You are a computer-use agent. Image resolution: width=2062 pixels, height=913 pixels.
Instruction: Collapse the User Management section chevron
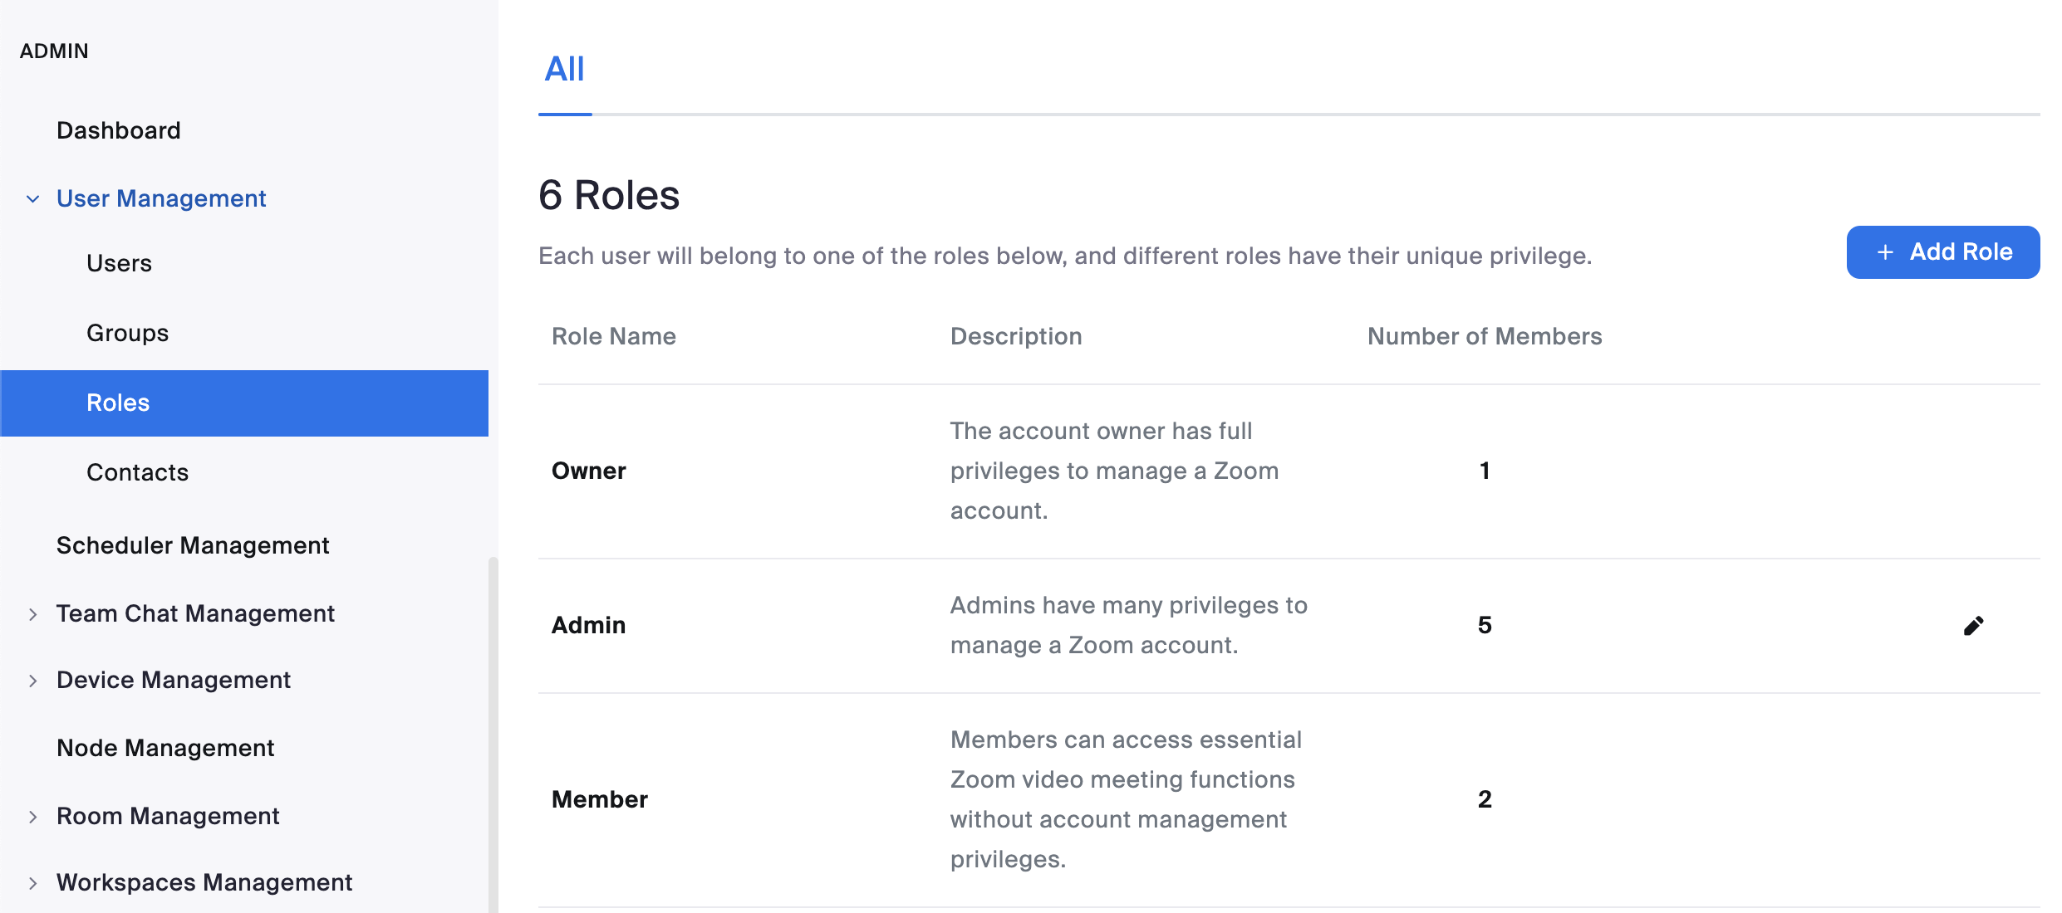click(x=33, y=199)
